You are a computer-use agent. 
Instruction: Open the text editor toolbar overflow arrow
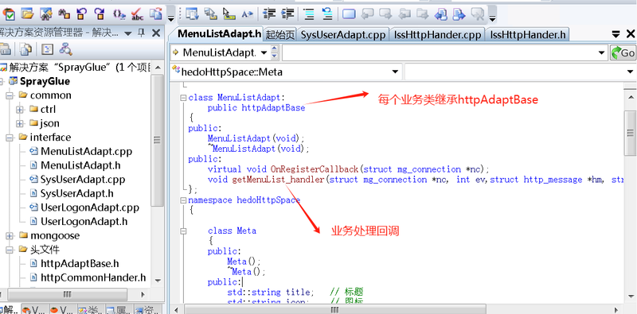click(x=492, y=17)
